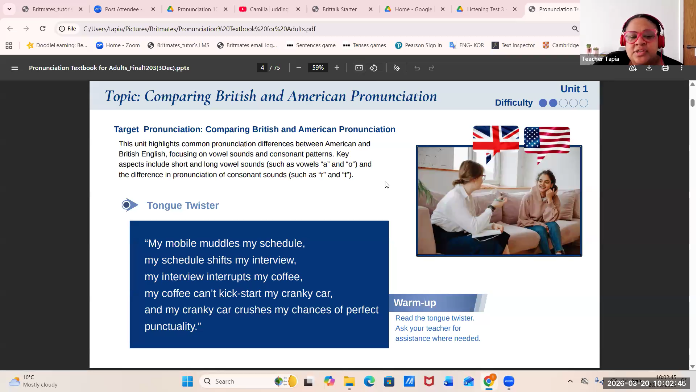Print the PDF document
This screenshot has width=696, height=392.
pos(665,68)
